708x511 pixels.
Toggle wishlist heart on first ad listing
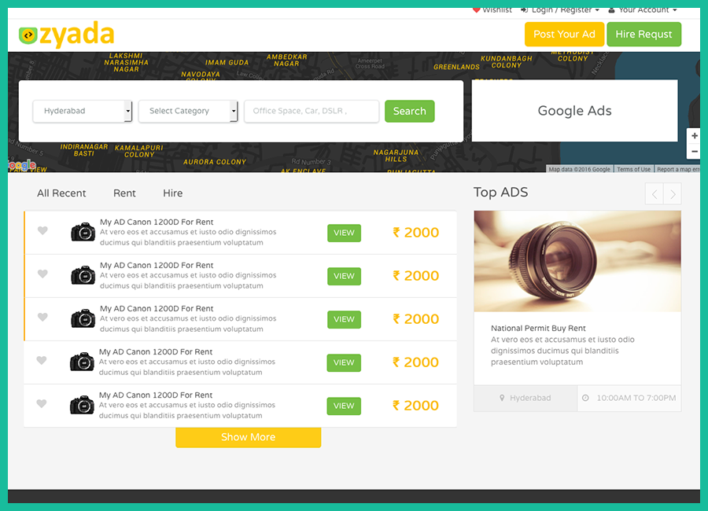pos(43,231)
